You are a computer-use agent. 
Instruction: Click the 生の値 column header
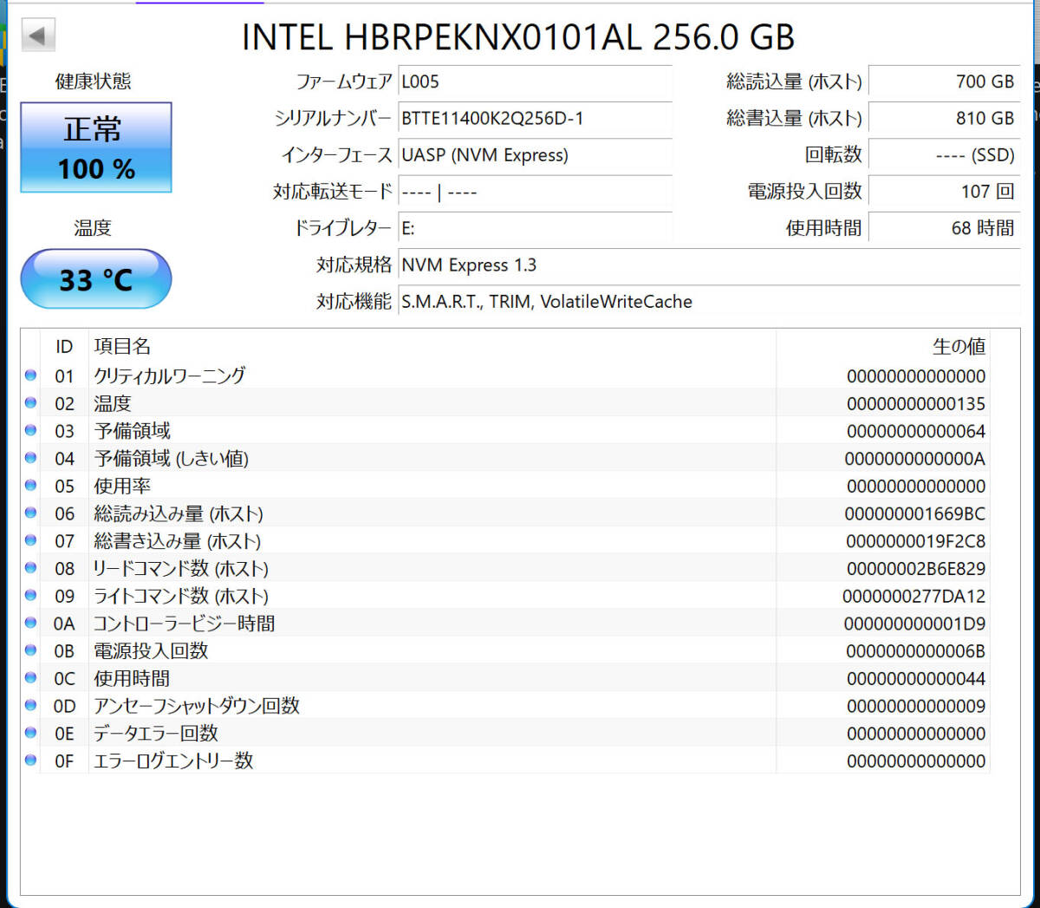tap(959, 346)
